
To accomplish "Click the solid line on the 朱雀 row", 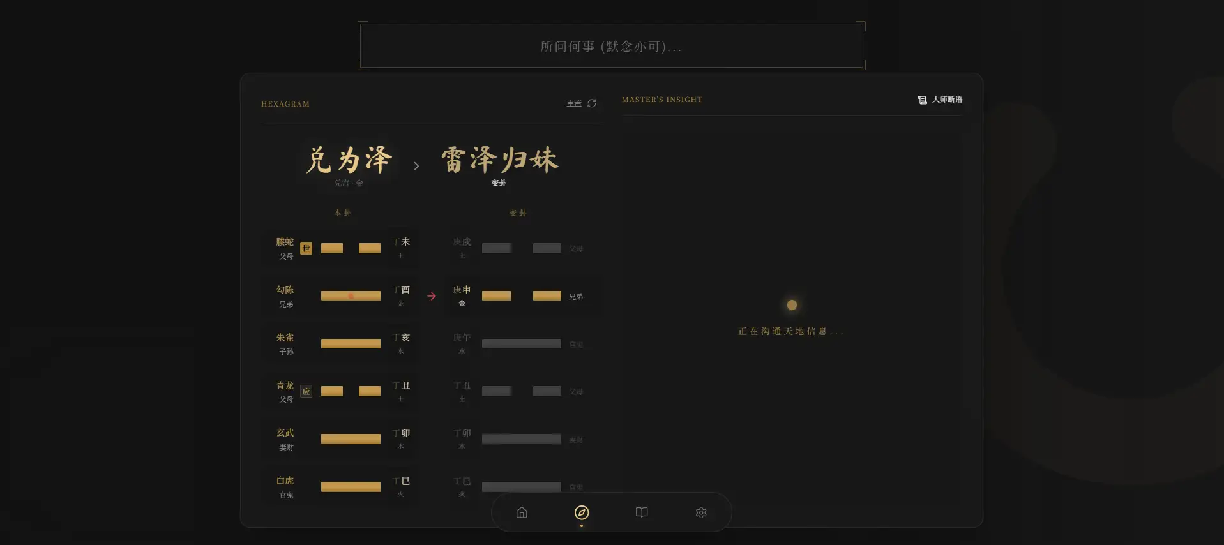I will 351,343.
